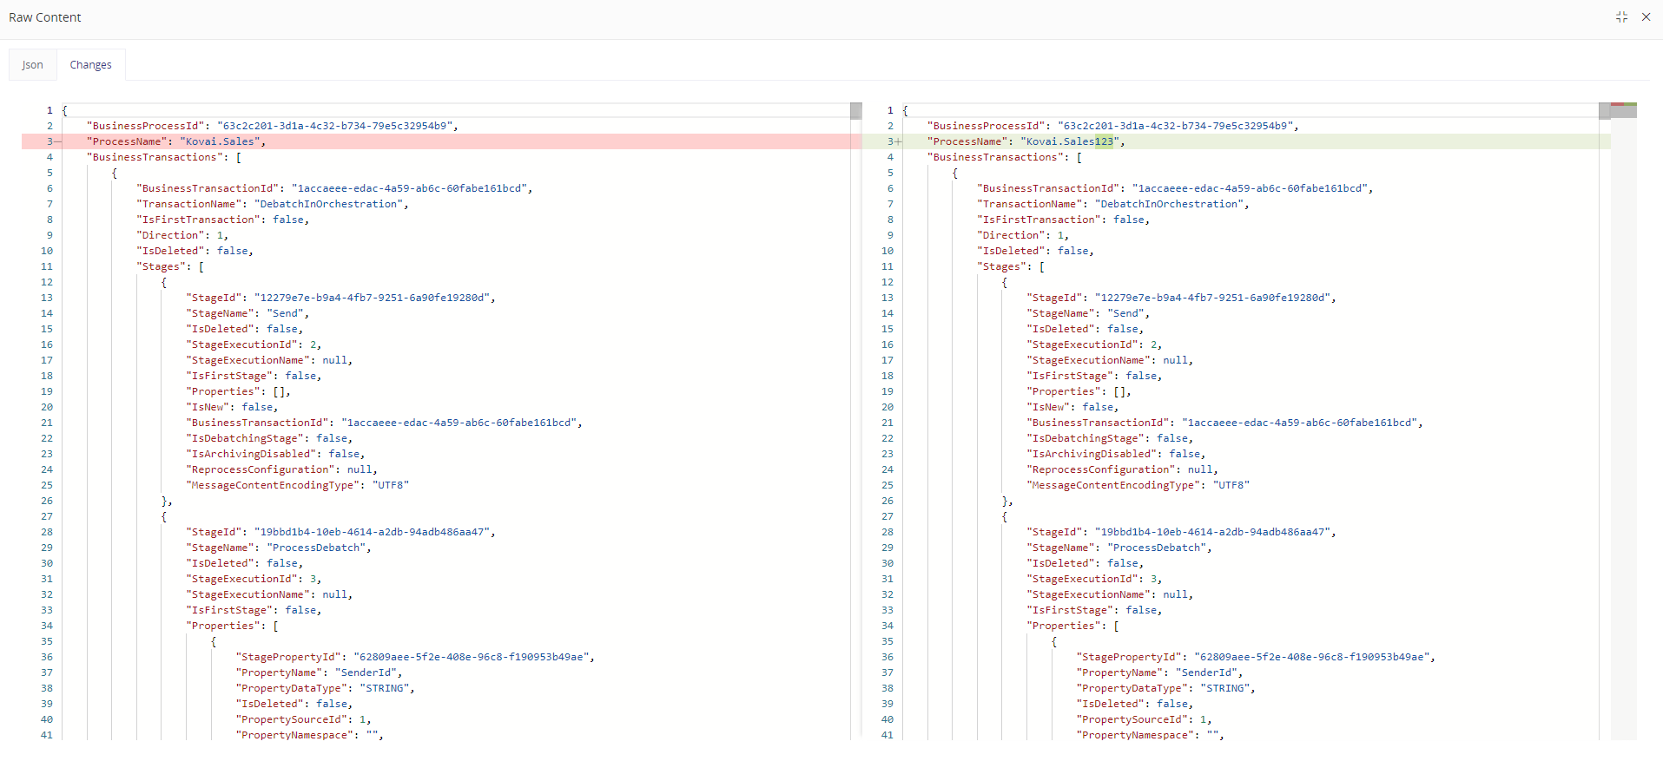
Task: Click right pane "StageName": "ProcessDebatch" line
Action: pos(1119,548)
